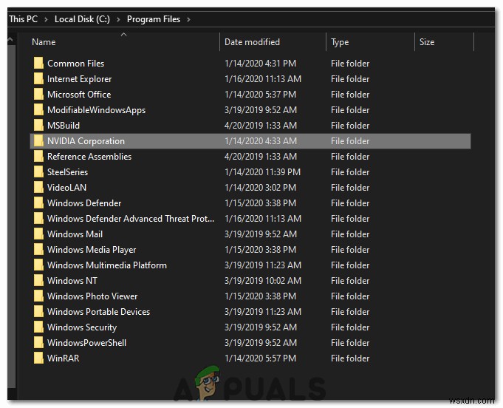The height and width of the screenshot is (408, 503).
Task: Select the Windows Security name text
Action: [82, 327]
